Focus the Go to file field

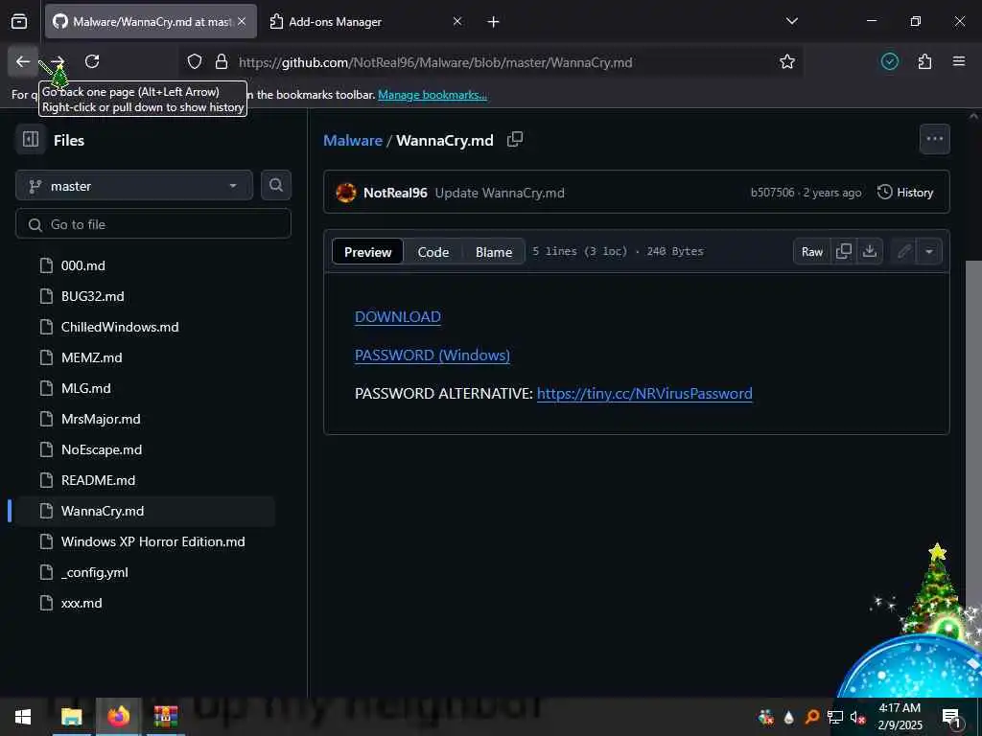pos(153,224)
